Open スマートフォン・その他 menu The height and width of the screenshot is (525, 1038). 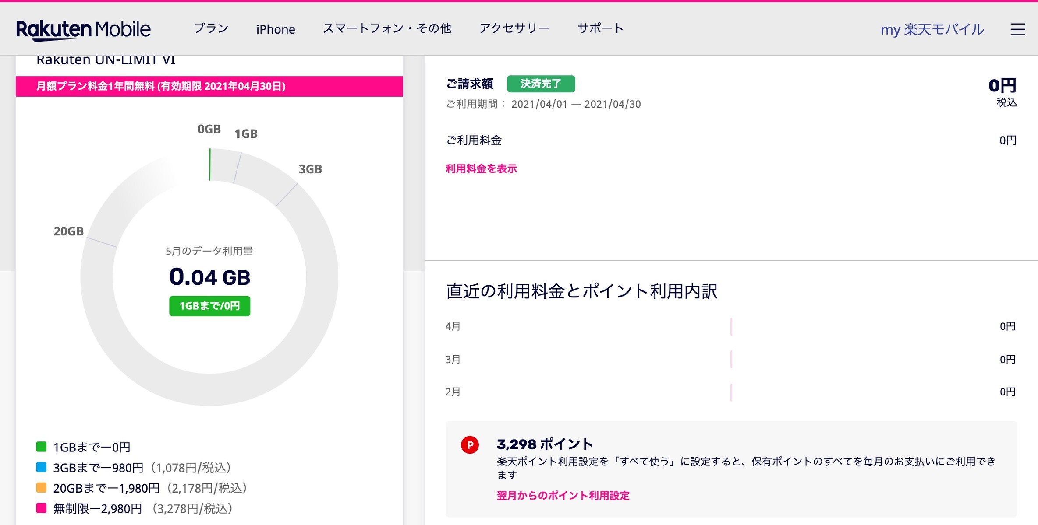pos(387,29)
